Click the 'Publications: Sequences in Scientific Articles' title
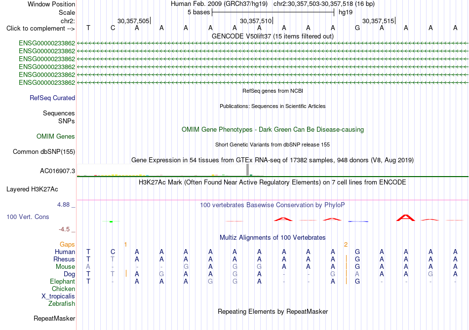469x330 pixels. click(x=273, y=106)
